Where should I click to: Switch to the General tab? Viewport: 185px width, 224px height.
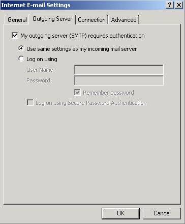(17, 20)
